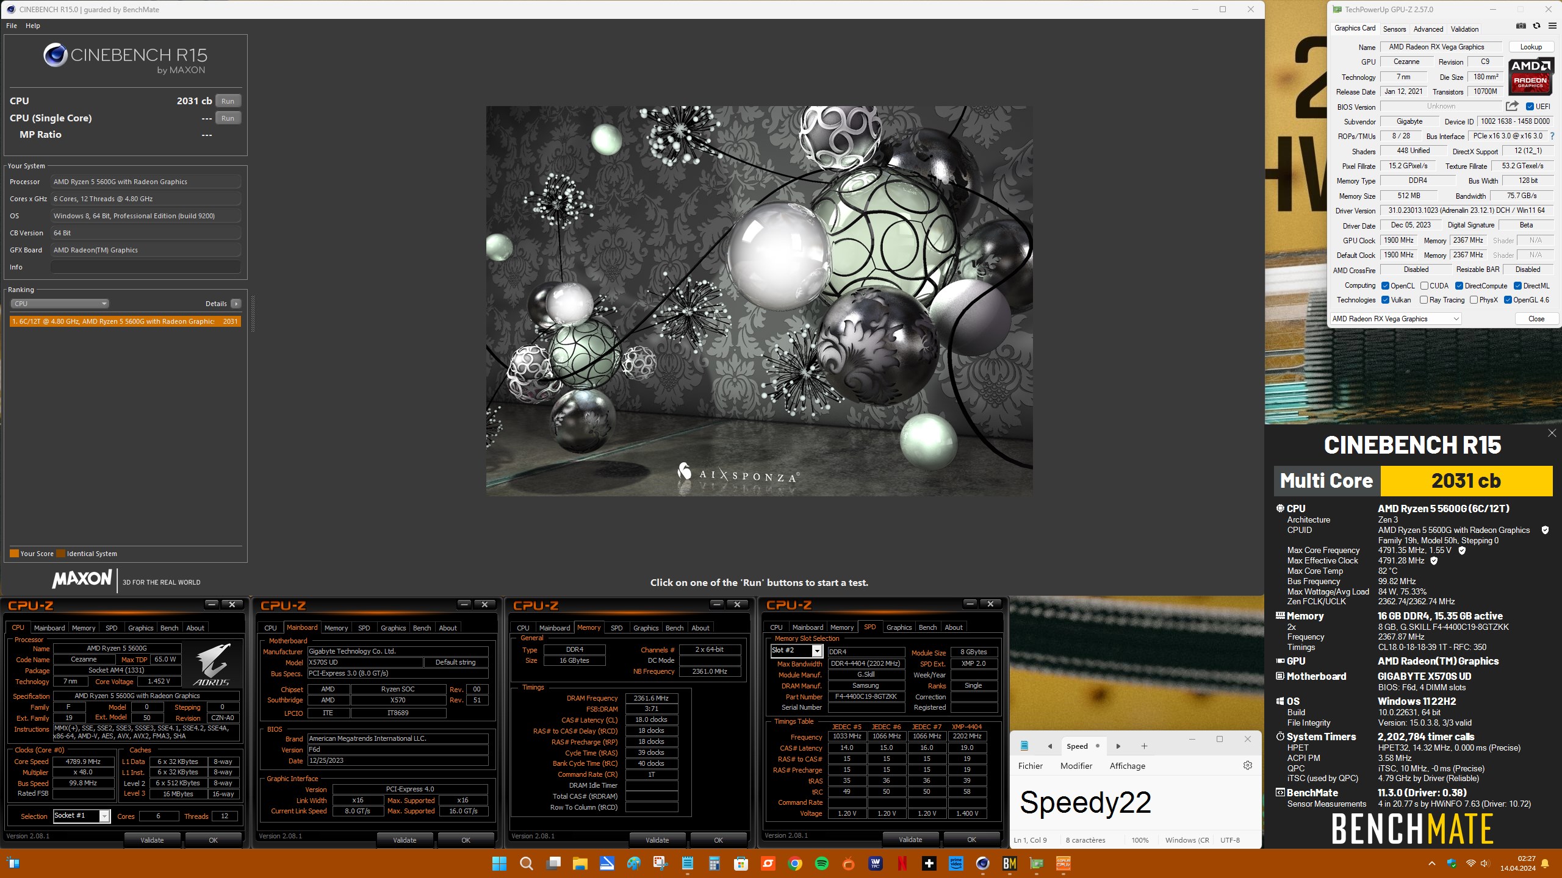Viewport: 1562px width, 878px height.
Task: Switch to the Advanced tab in GPU-Z
Action: (x=1428, y=29)
